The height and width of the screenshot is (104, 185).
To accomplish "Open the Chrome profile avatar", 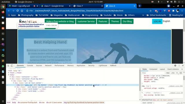I will 177,11.
